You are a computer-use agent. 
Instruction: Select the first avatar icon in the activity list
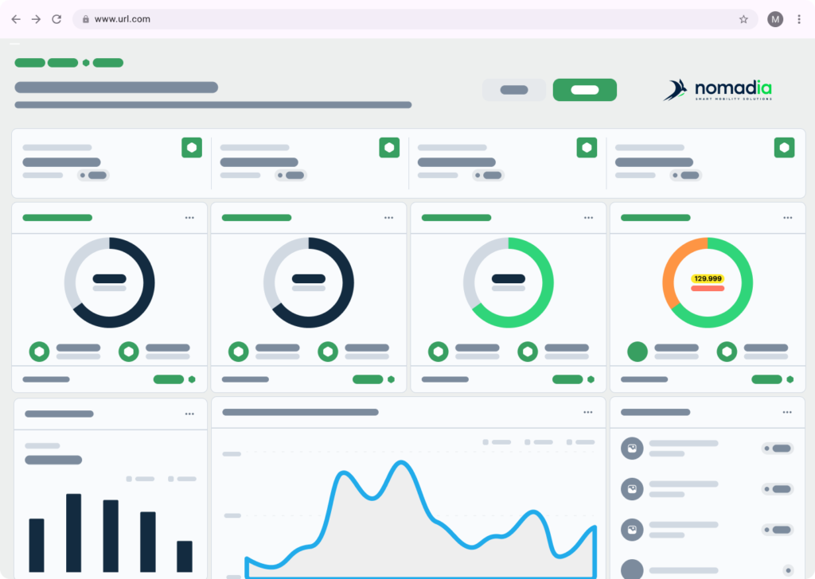(631, 448)
